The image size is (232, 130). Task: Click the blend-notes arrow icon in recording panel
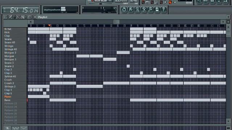pos(147,3)
